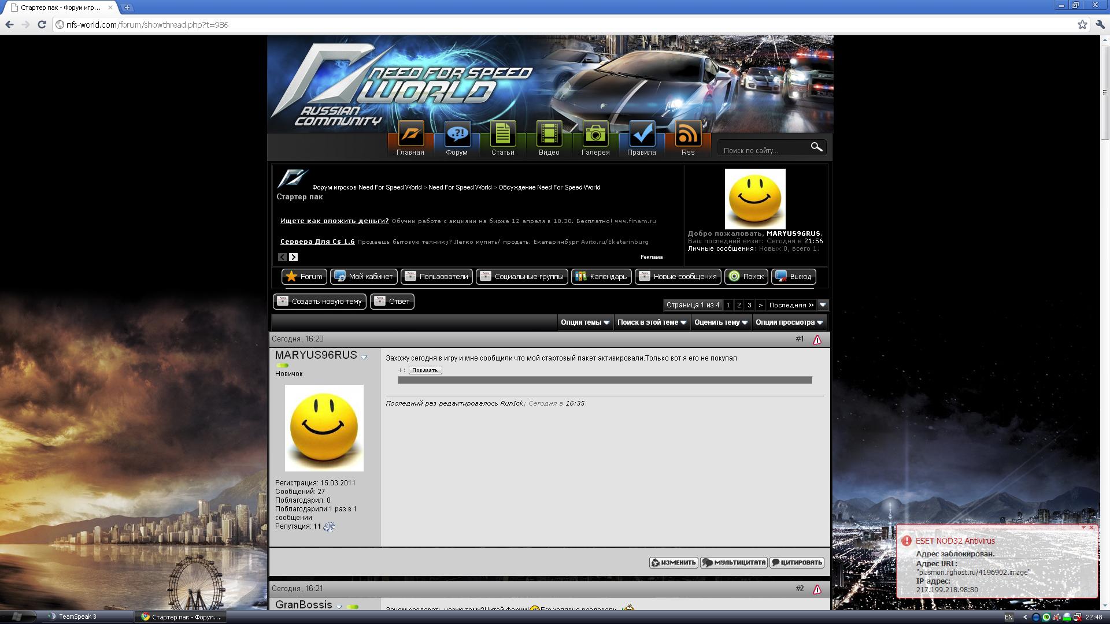Open the Форум speech bubble icon
The width and height of the screenshot is (1110, 624).
pos(457,134)
